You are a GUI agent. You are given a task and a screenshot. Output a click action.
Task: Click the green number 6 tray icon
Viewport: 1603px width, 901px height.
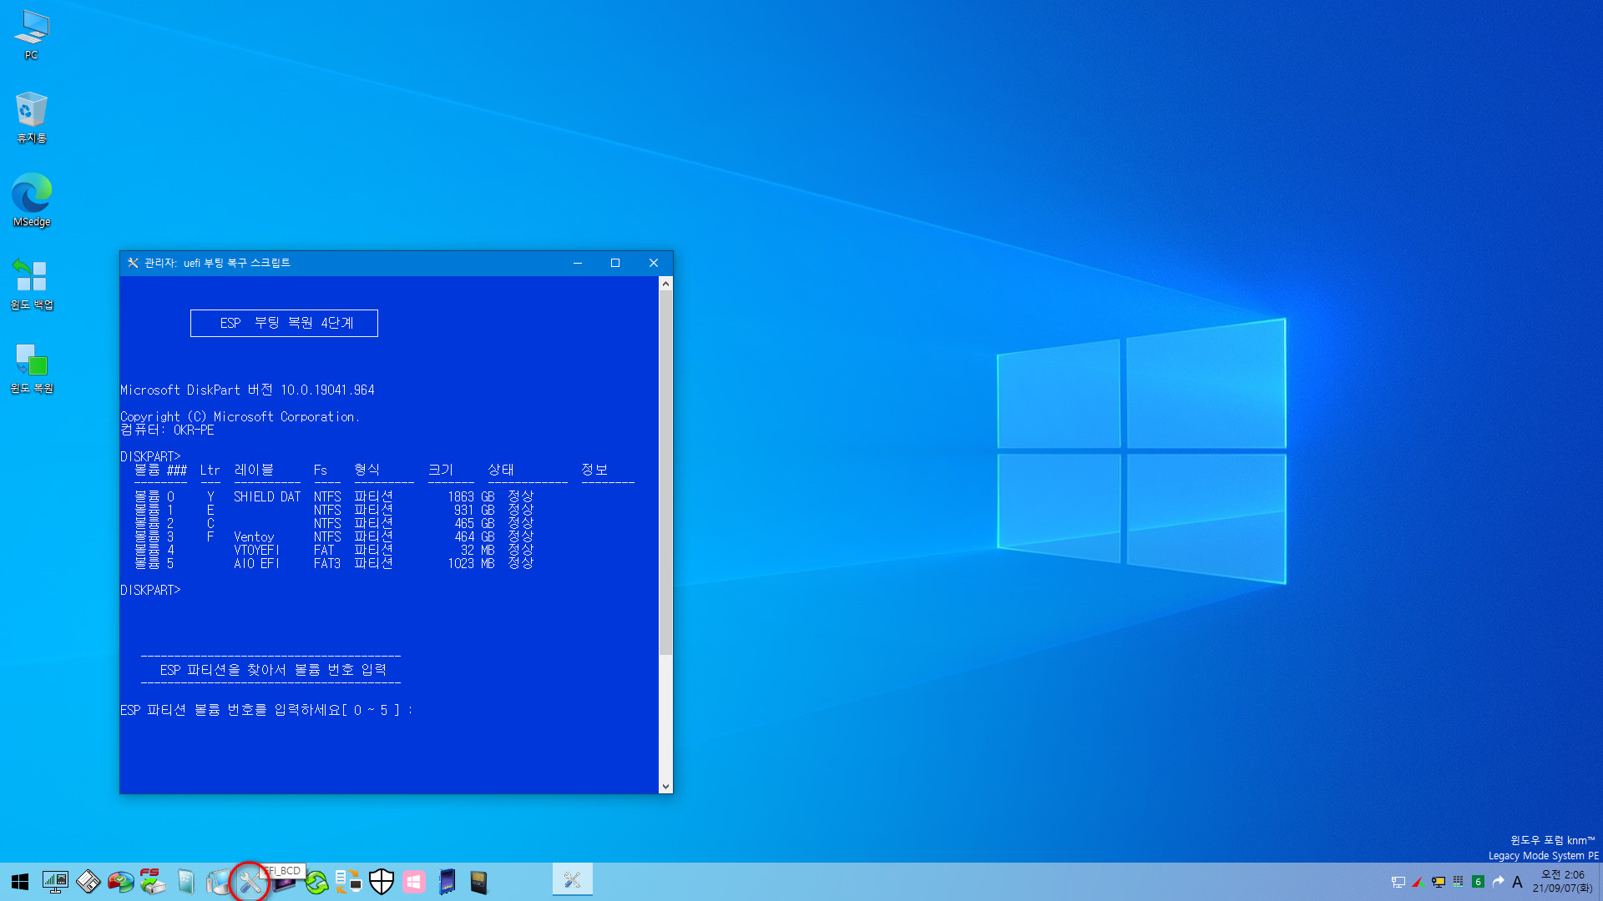(1478, 882)
